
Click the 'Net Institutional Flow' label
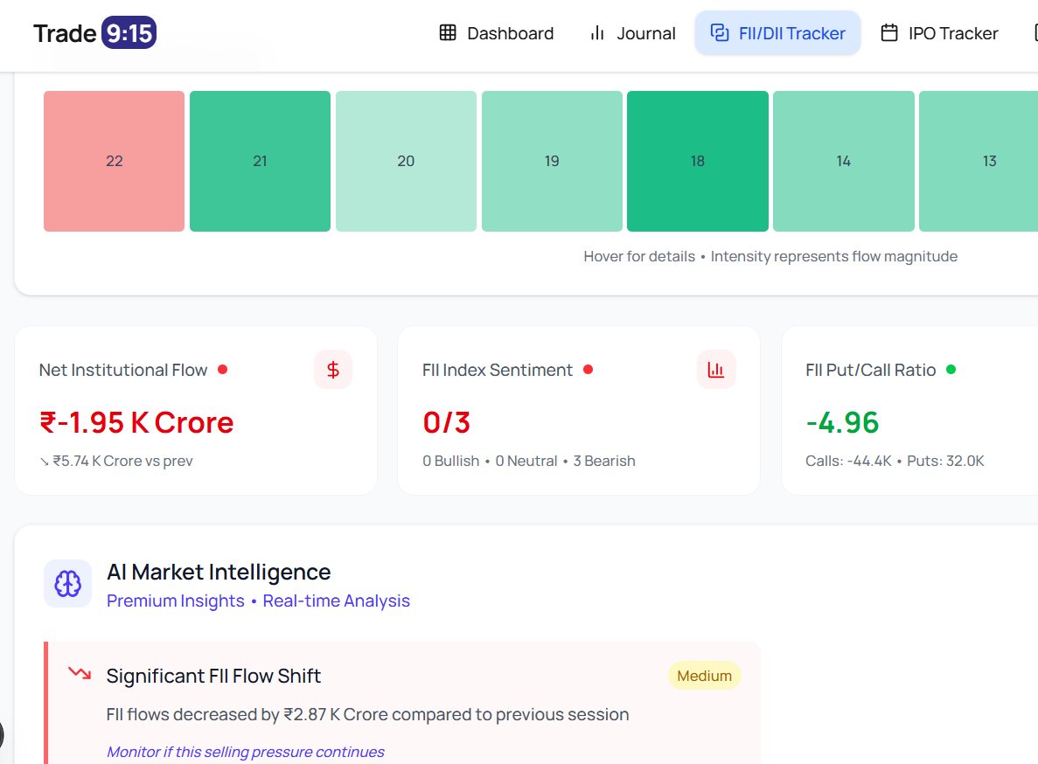(x=123, y=370)
